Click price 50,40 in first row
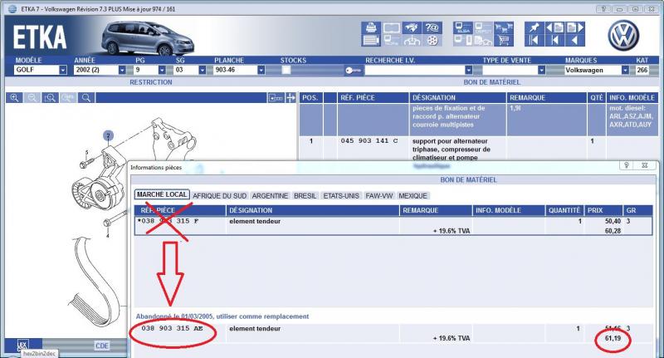 pyautogui.click(x=613, y=221)
